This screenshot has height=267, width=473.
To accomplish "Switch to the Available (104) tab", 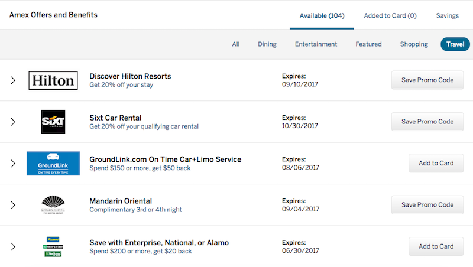I will tap(322, 16).
